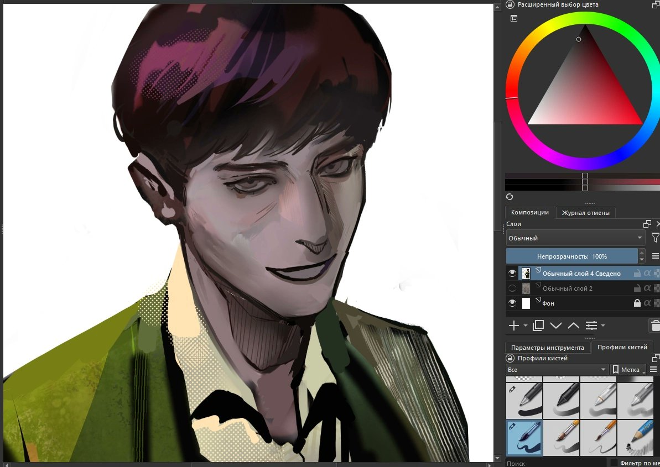
Task: Float the Слои docker with the detach icon
Action: tap(648, 224)
